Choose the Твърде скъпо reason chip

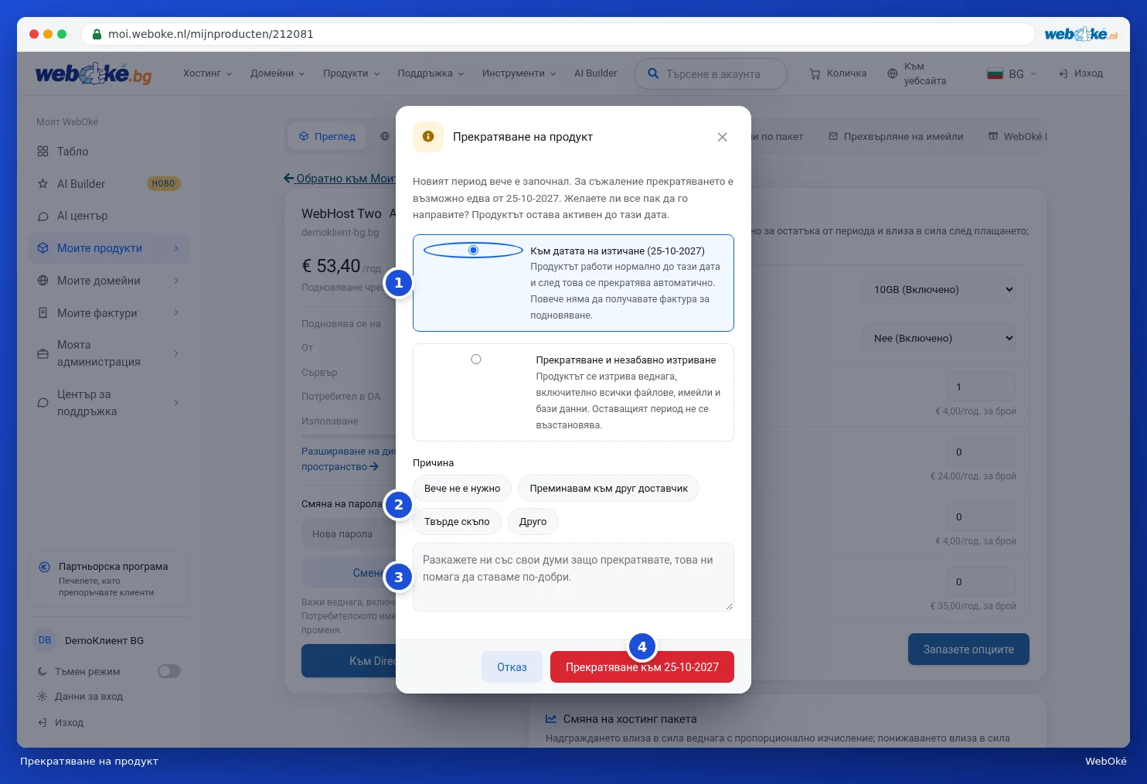point(457,522)
